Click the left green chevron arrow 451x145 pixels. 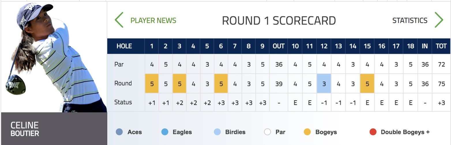pyautogui.click(x=119, y=20)
